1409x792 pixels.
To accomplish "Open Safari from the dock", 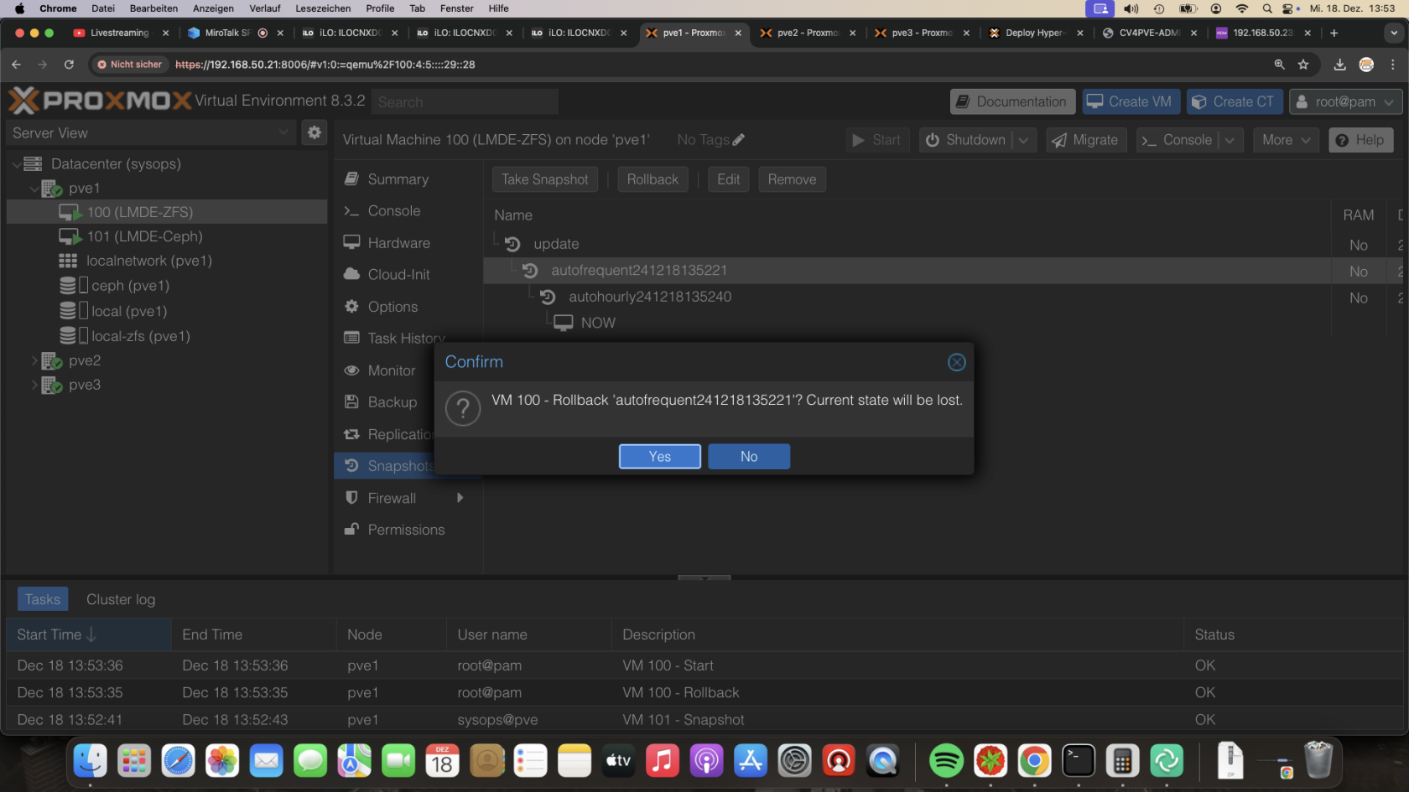I will click(x=178, y=761).
